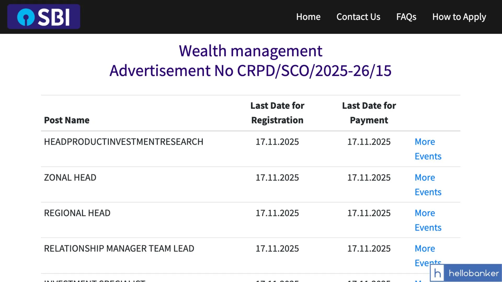Click the SBI logo
This screenshot has height=282, width=502.
click(44, 17)
